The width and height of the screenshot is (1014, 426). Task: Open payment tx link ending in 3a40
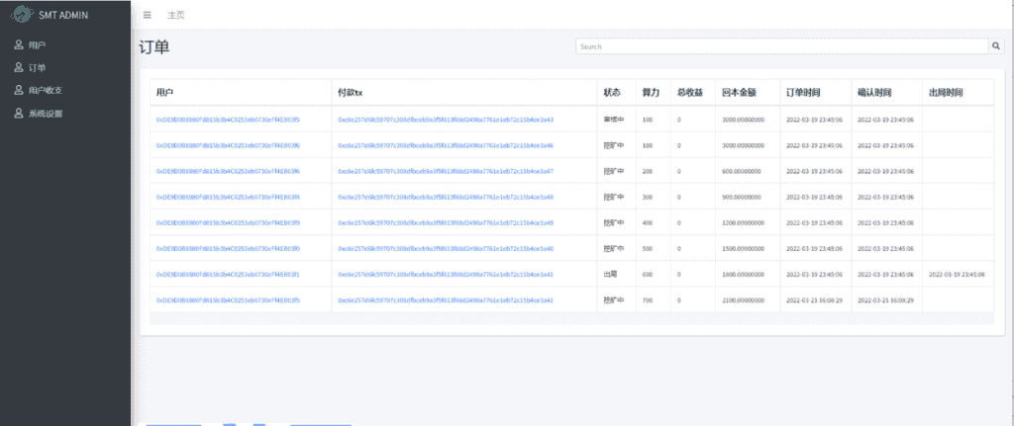coord(446,248)
